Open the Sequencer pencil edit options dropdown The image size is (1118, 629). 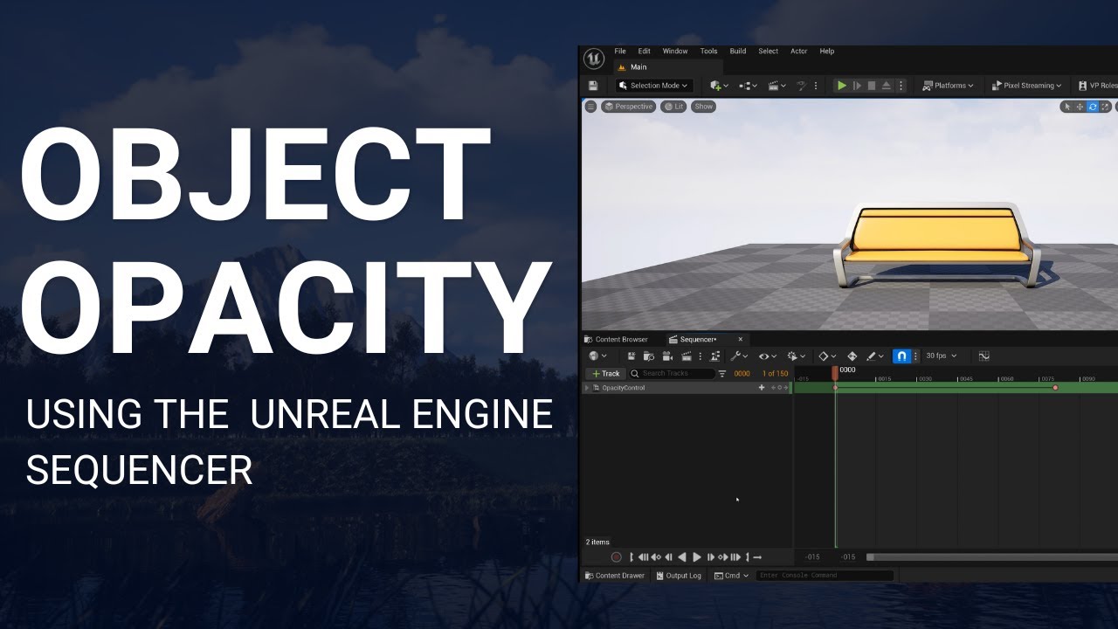coord(875,356)
